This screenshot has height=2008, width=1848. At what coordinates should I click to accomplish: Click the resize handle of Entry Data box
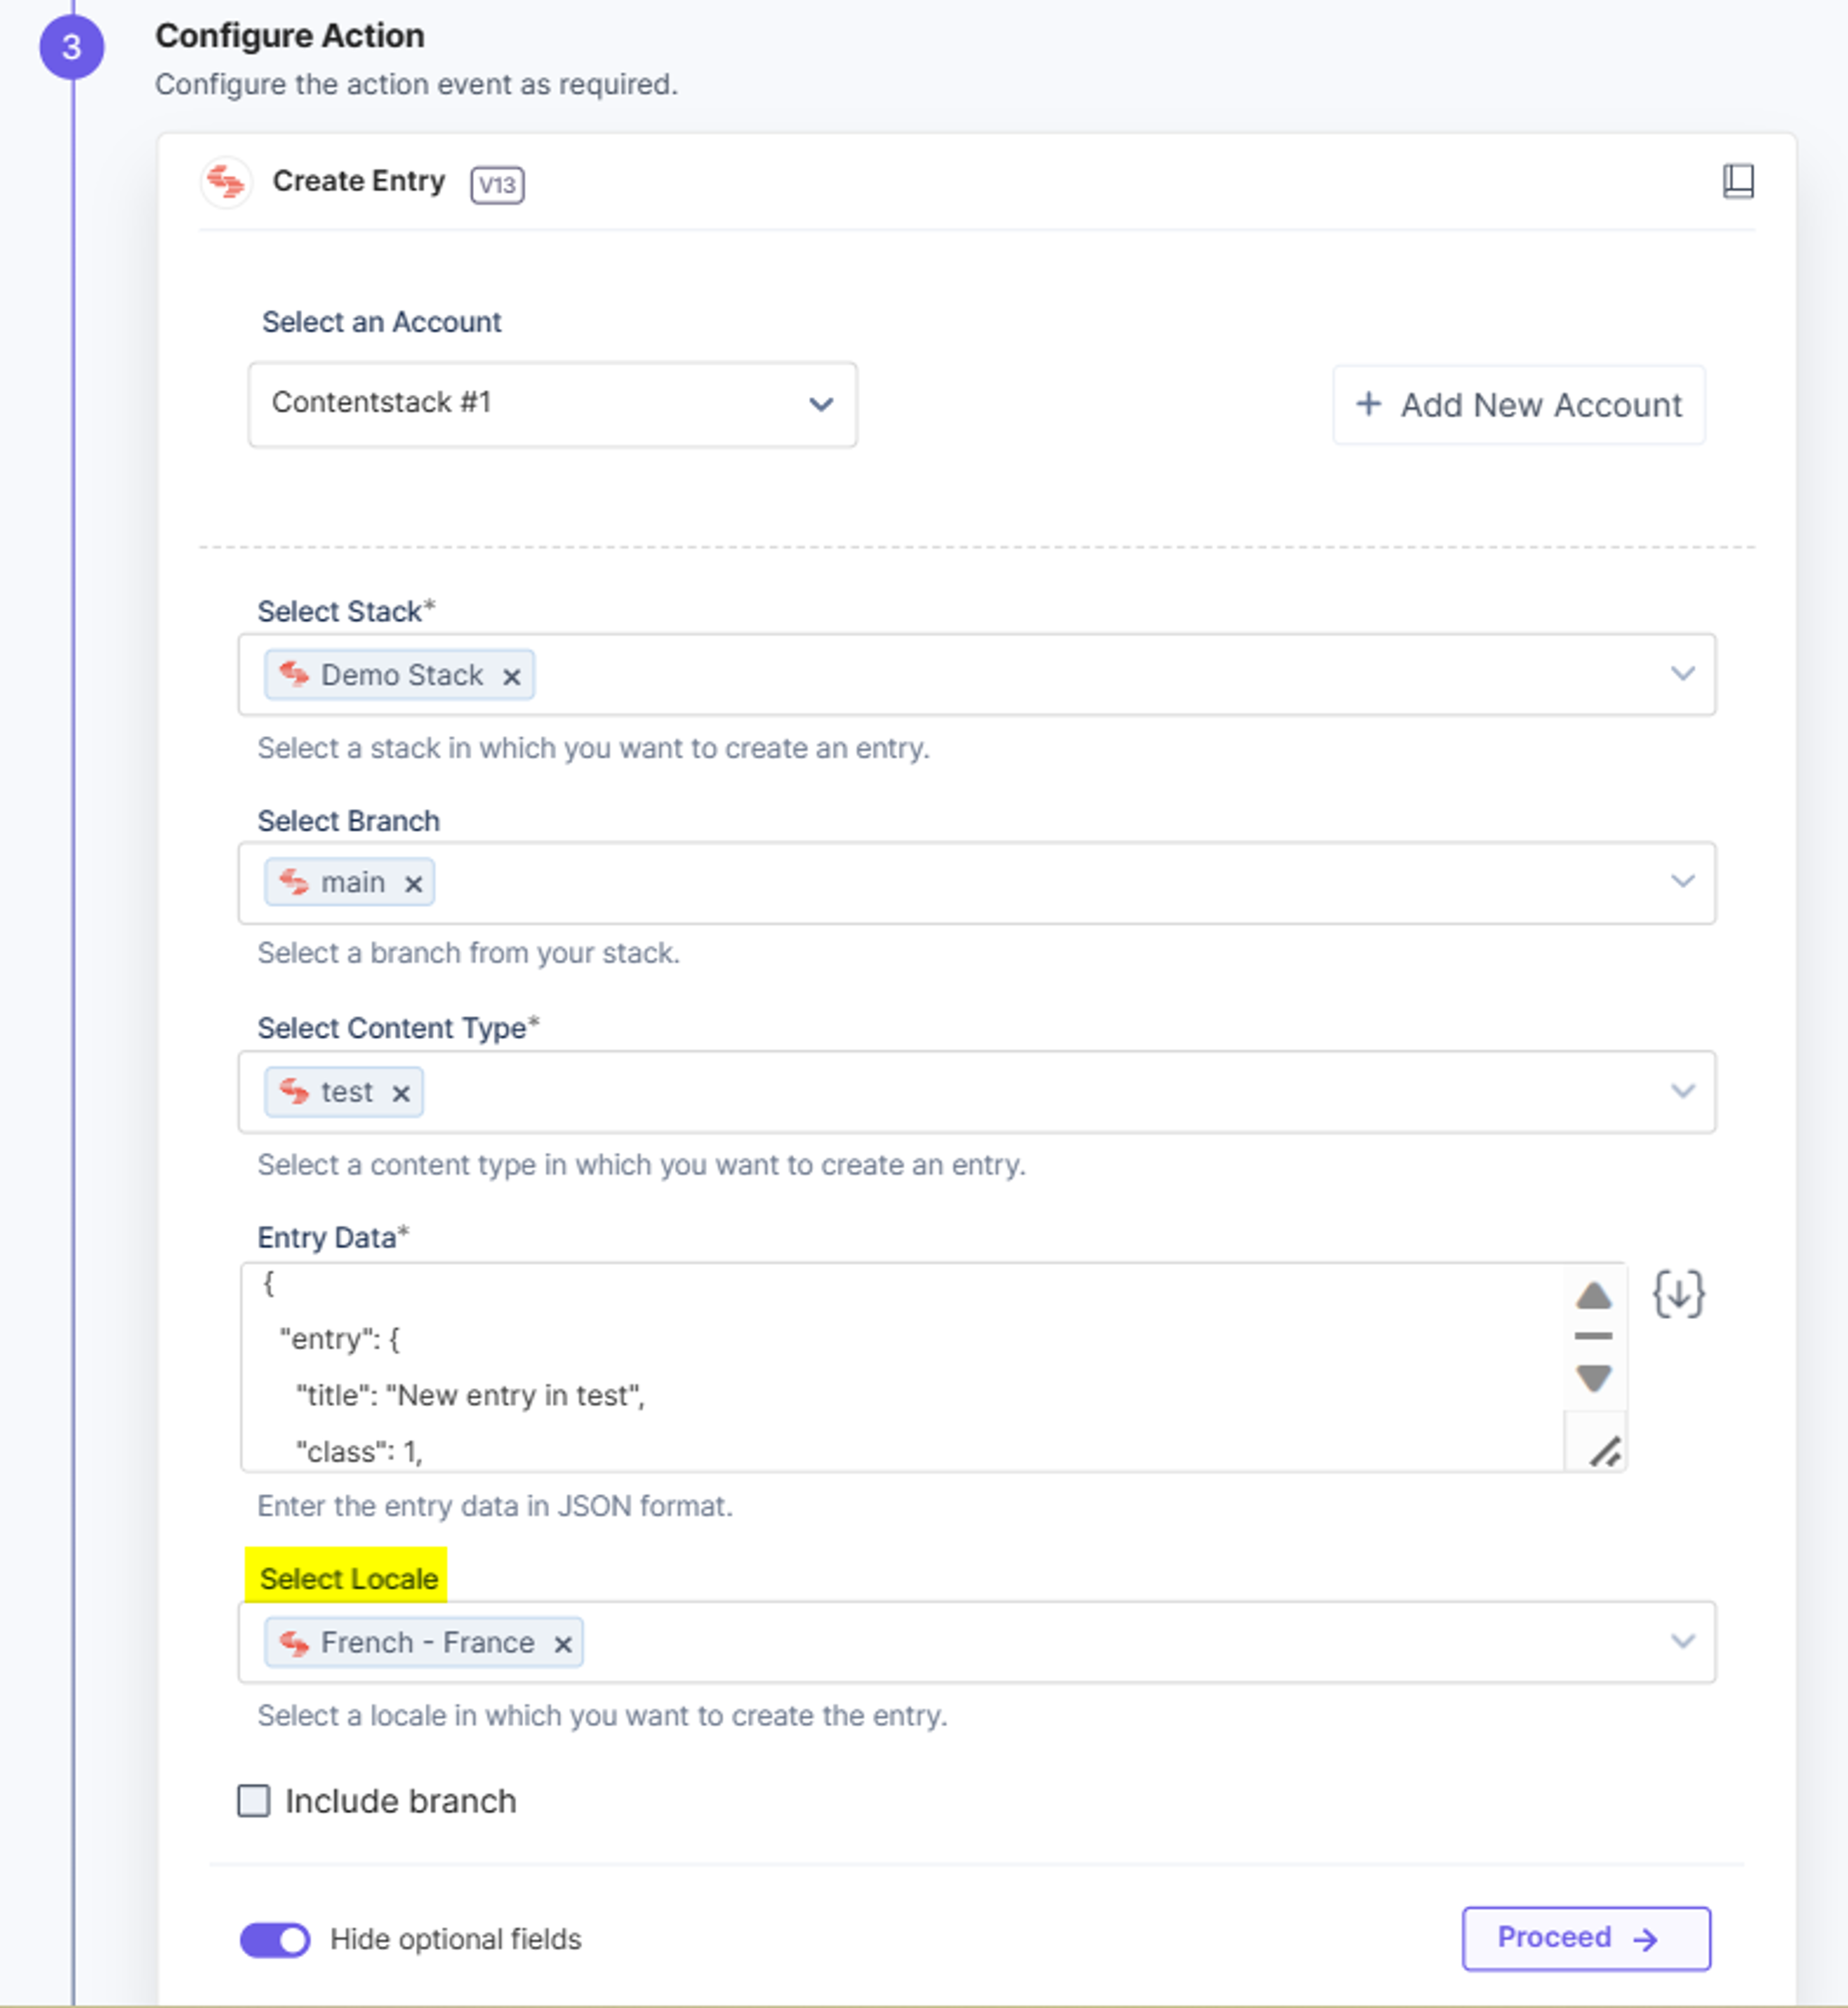point(1605,1451)
